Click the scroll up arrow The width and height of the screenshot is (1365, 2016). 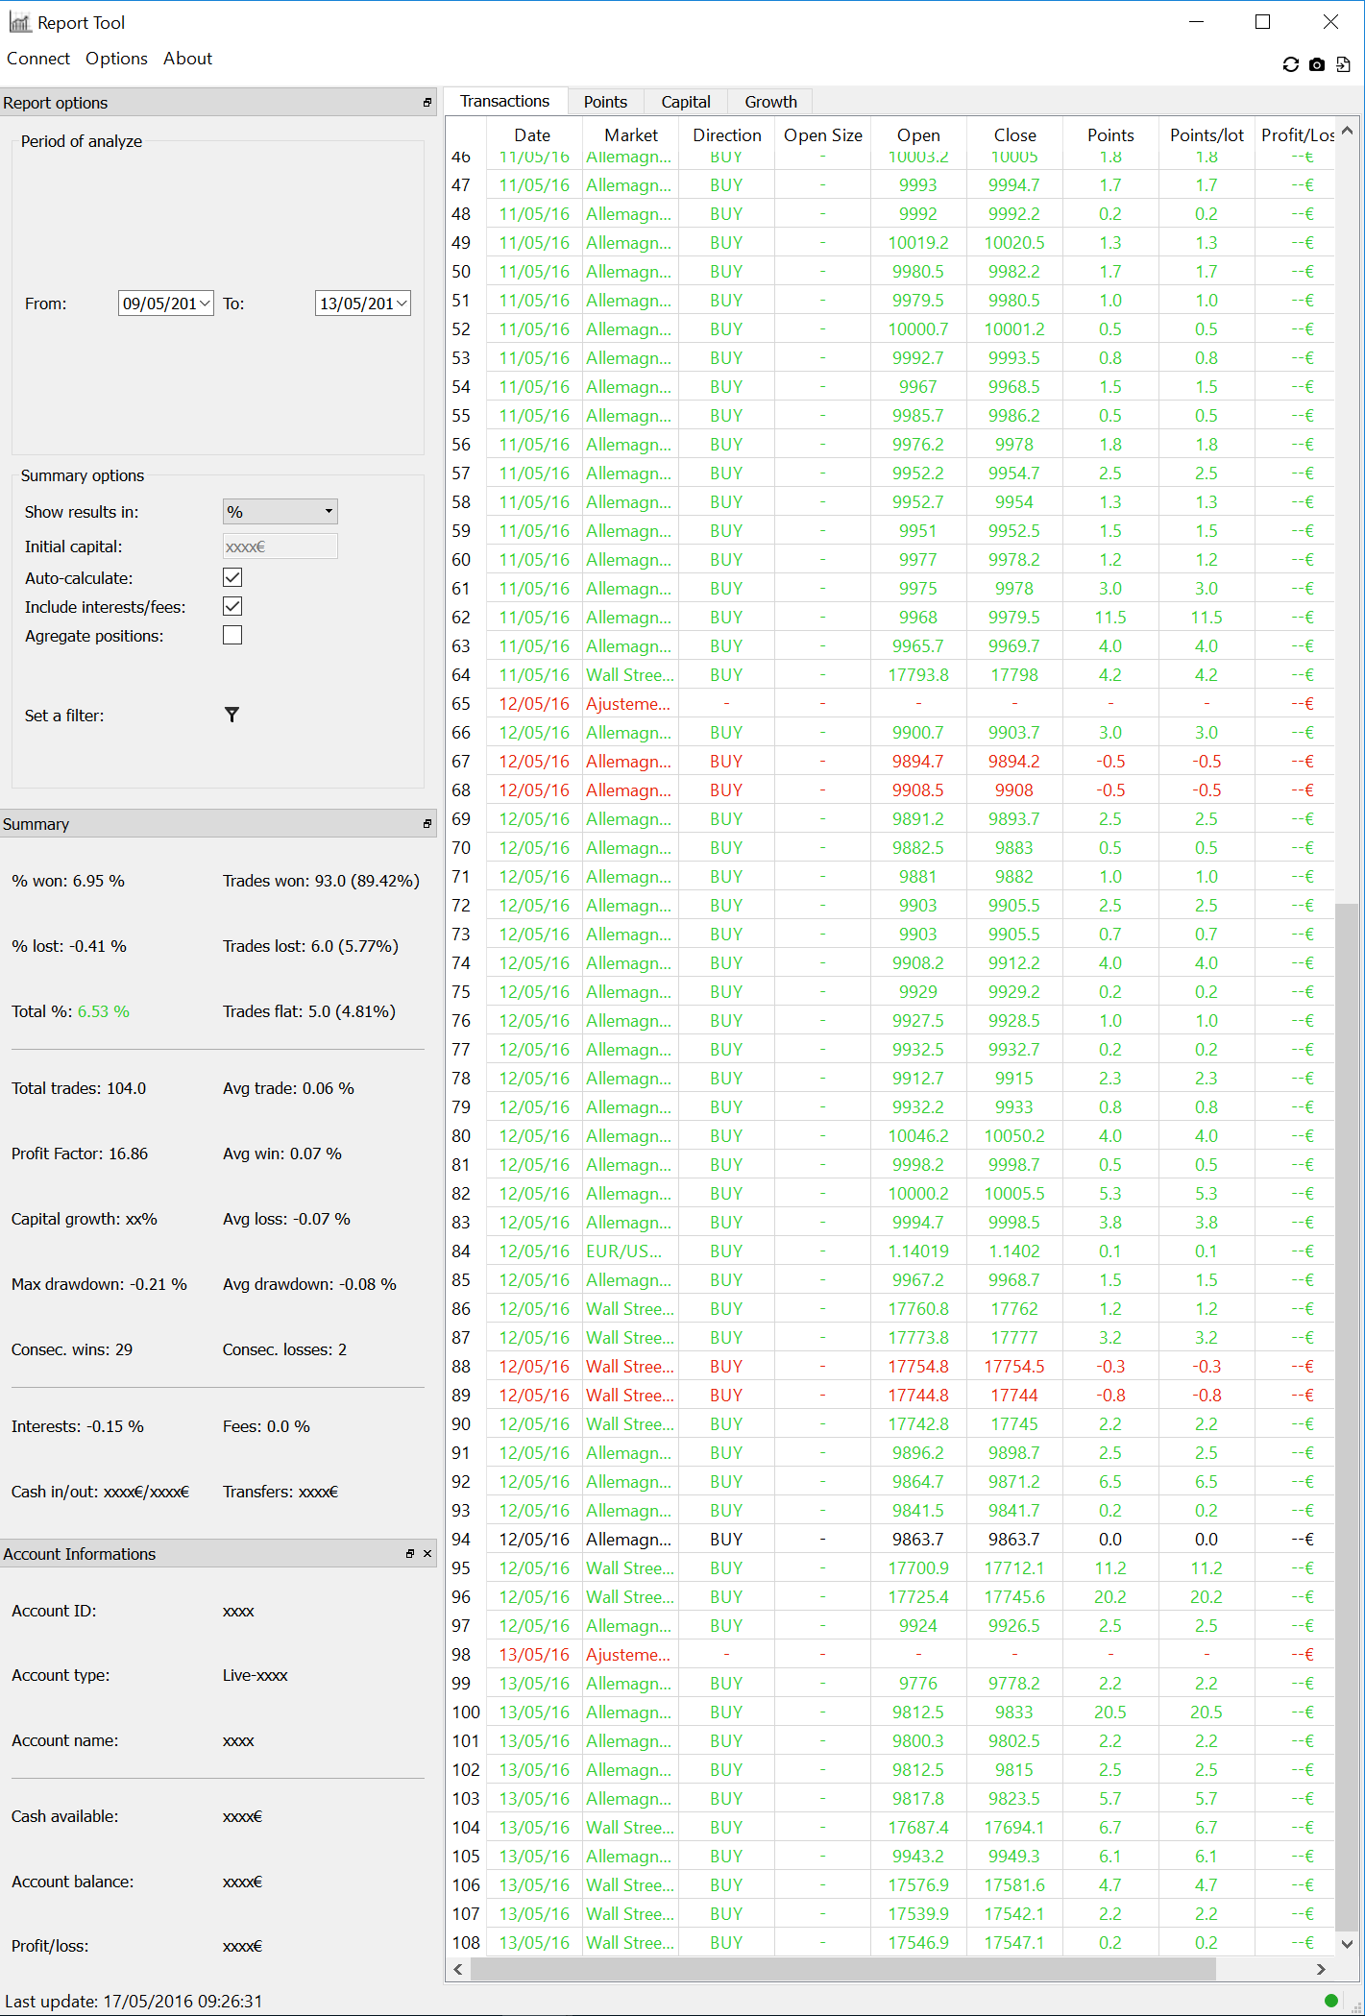pyautogui.click(x=1347, y=131)
